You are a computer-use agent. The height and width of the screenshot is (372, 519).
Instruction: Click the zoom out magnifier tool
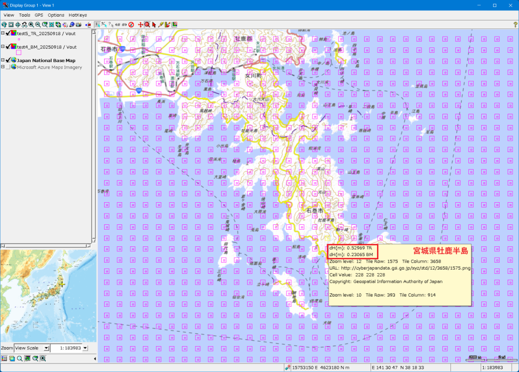point(38,25)
